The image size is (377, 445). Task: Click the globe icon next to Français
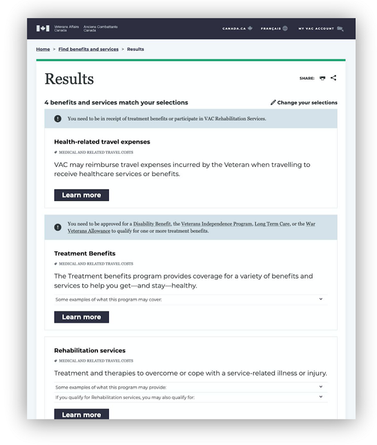coord(285,28)
